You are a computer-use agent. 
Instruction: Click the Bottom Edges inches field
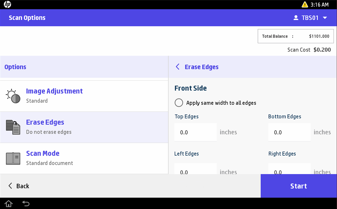pyautogui.click(x=289, y=132)
